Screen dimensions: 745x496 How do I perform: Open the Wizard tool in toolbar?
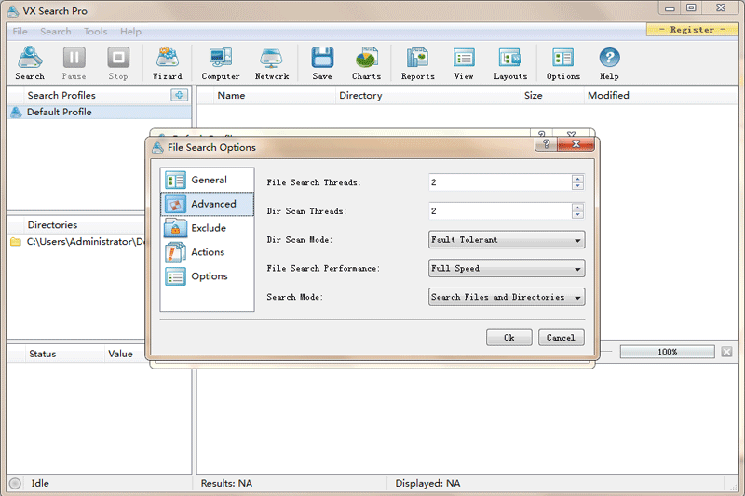click(168, 63)
